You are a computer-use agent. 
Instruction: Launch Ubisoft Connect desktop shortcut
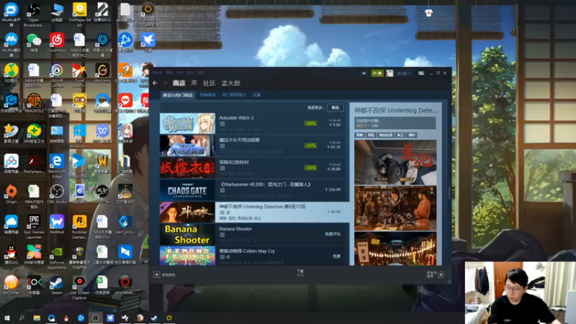coord(57,75)
